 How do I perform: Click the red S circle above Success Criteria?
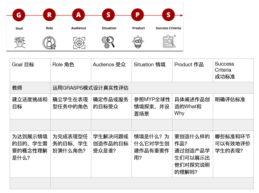coord(168,15)
